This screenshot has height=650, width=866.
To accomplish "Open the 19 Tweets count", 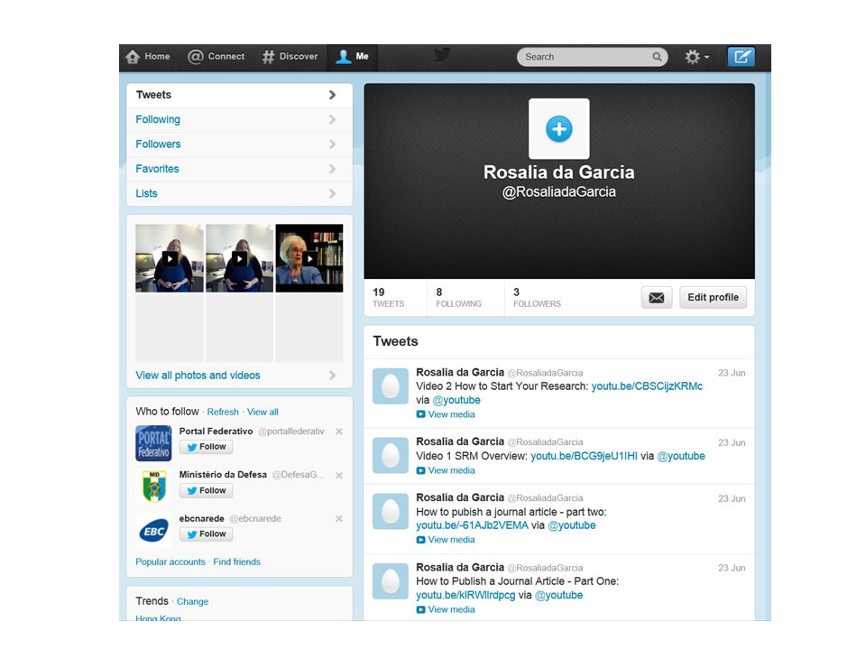I will click(388, 297).
